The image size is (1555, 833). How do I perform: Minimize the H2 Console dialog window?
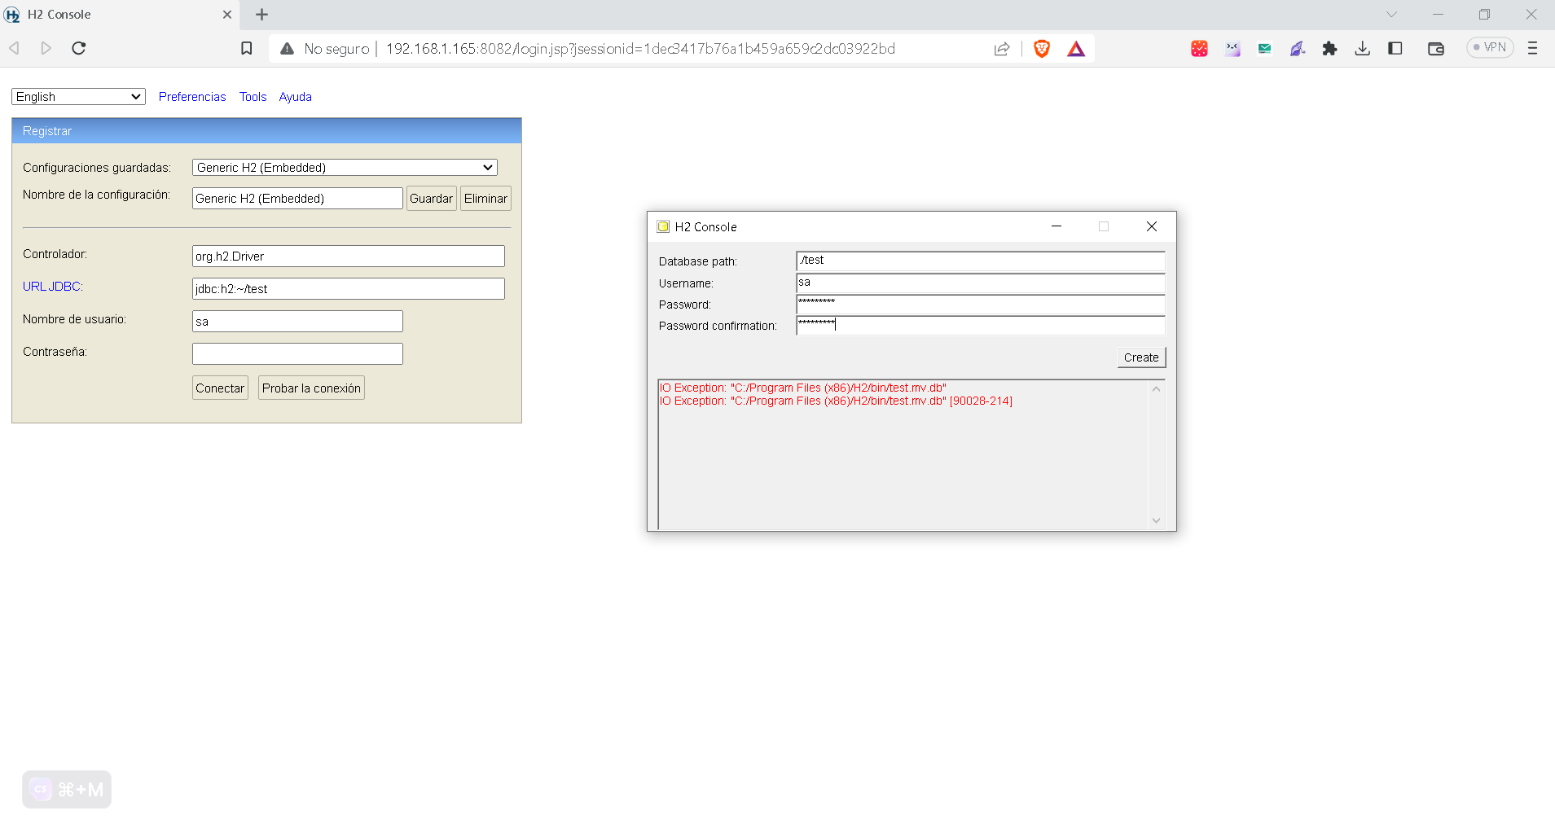(1056, 226)
